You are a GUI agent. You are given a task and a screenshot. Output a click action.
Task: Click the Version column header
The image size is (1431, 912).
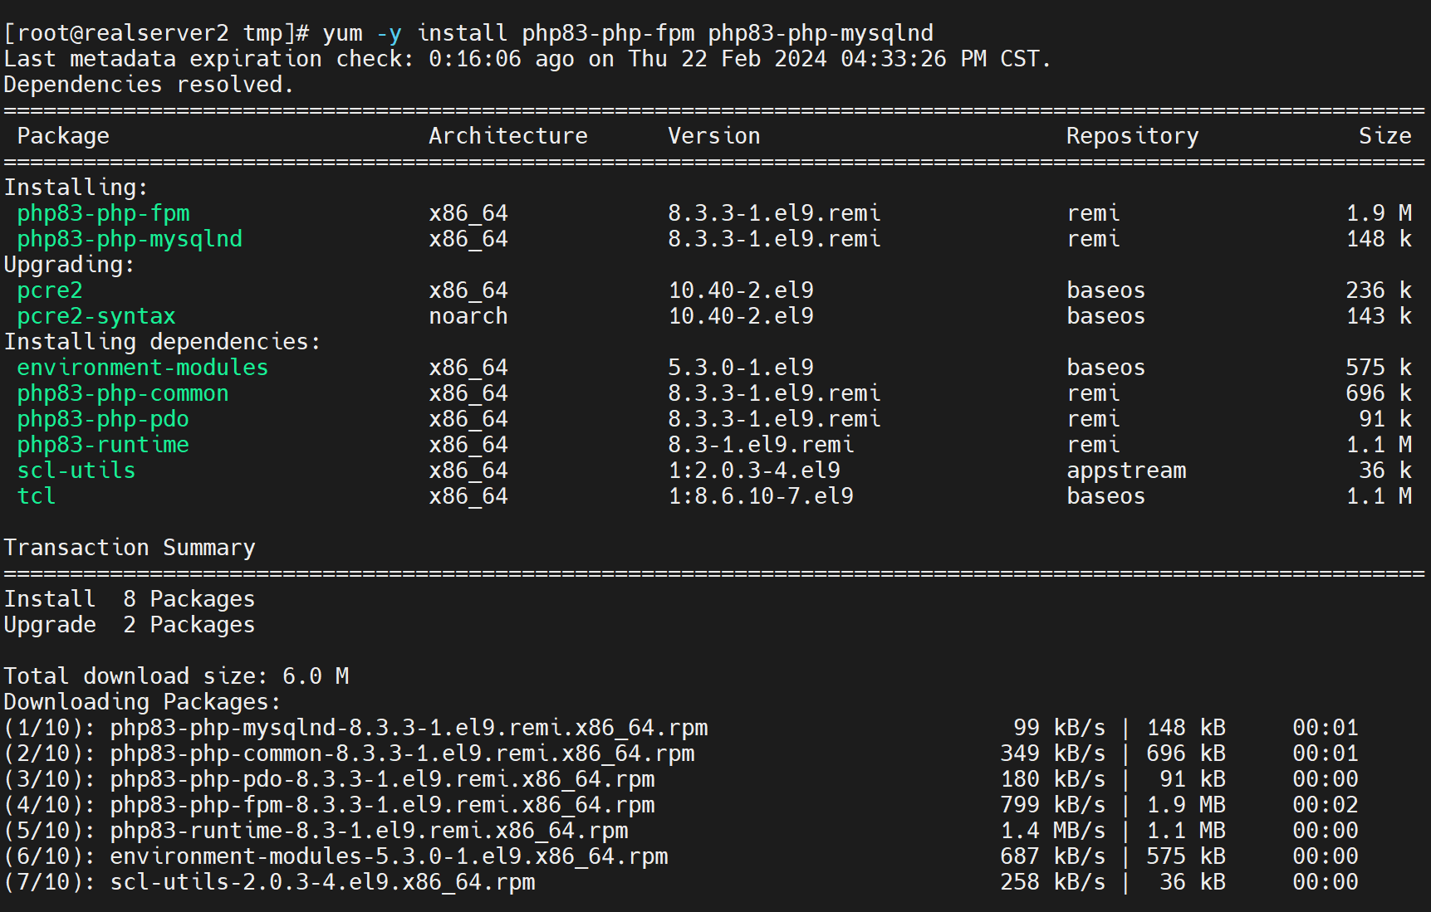pos(713,136)
